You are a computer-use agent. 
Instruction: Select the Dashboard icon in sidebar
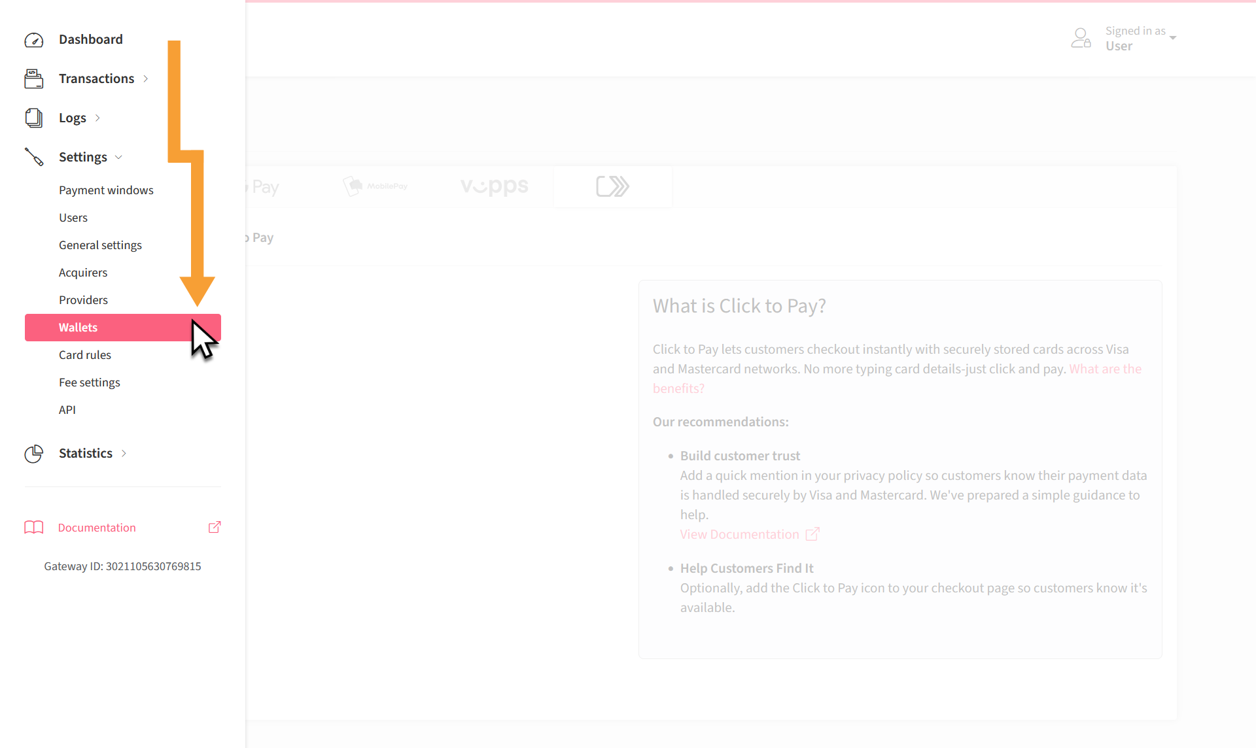tap(33, 39)
